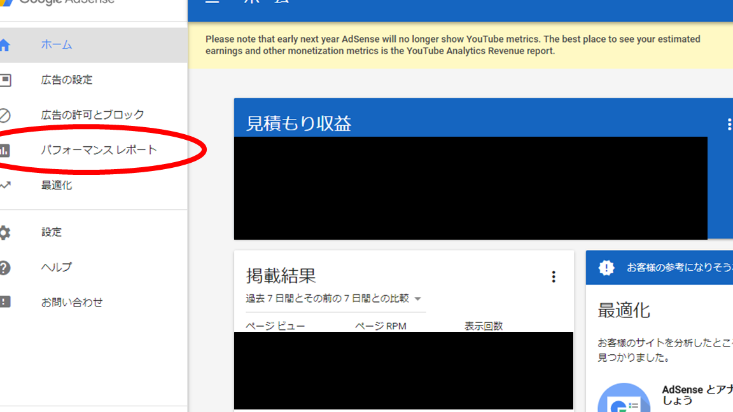Screen dimensions: 733x412
Task: Open 広告の許可とブロック menu item
Action: pyautogui.click(x=94, y=115)
